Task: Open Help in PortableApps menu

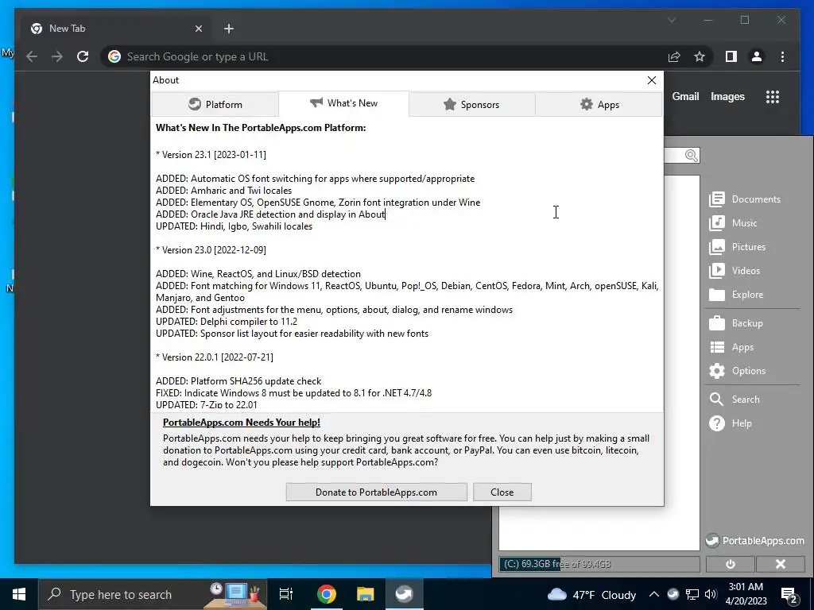Action: pyautogui.click(x=731, y=423)
